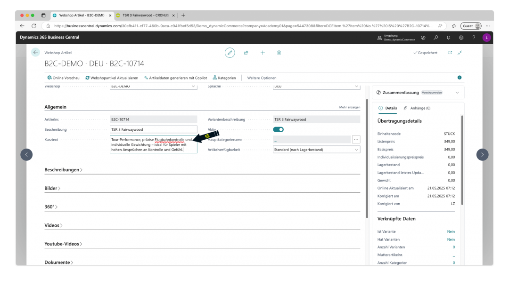Click the browser address bar URL
This screenshot has width=509, height=286.
tap(243, 26)
